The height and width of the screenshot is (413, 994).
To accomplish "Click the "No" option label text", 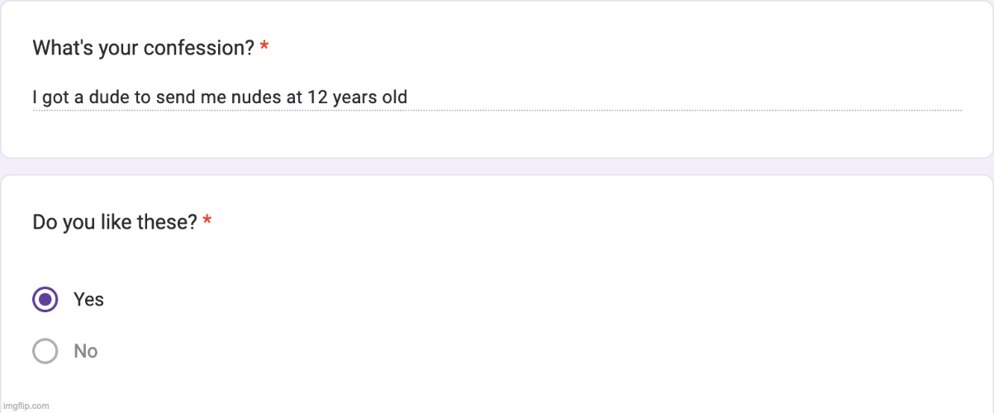I will pyautogui.click(x=86, y=351).
